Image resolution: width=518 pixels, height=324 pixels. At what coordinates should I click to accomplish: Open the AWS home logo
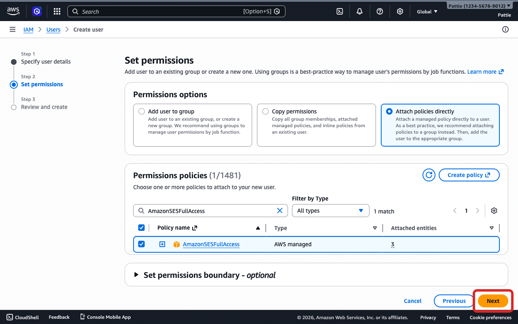13,11
